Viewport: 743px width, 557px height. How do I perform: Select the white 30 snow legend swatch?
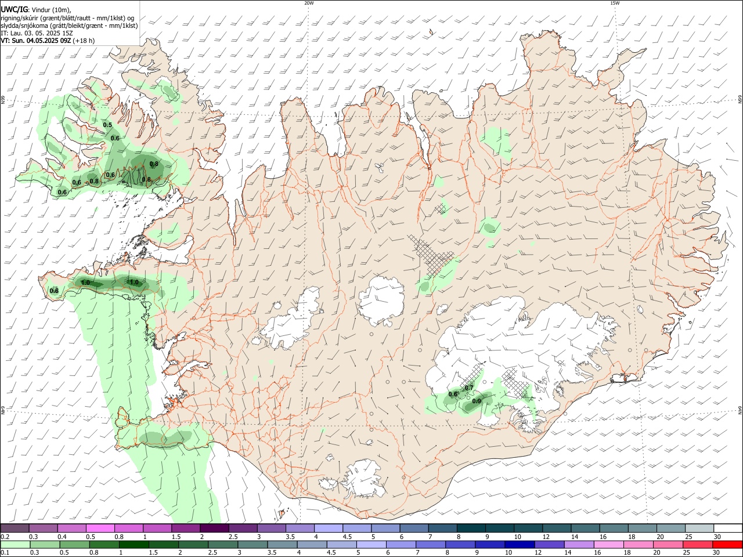point(727,528)
